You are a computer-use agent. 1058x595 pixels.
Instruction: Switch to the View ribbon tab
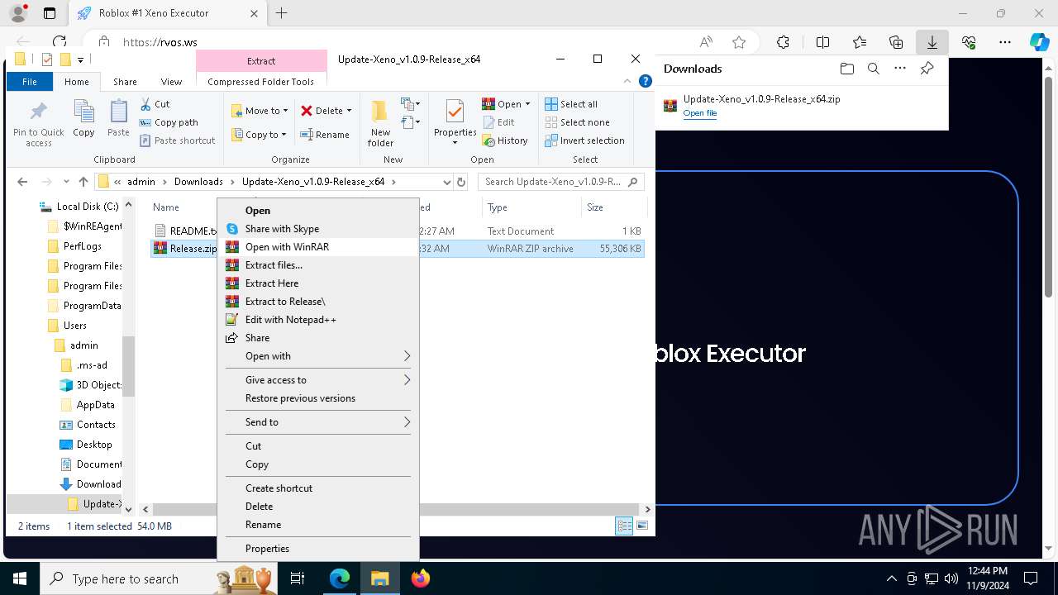(x=171, y=82)
